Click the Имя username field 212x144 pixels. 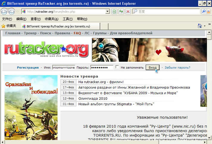(x=63, y=68)
